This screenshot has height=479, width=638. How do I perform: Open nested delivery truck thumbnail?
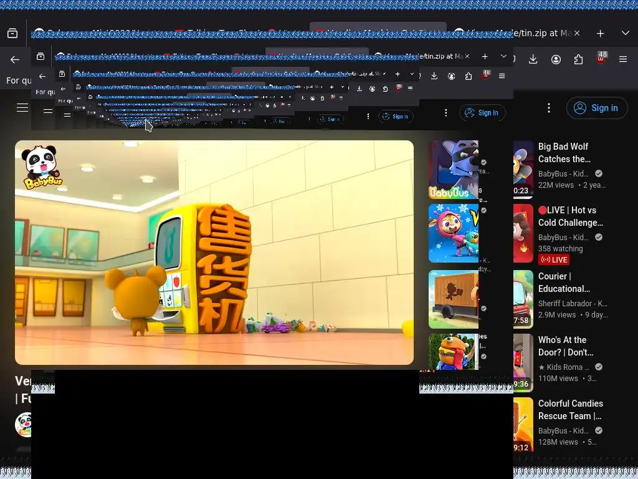pos(454,299)
